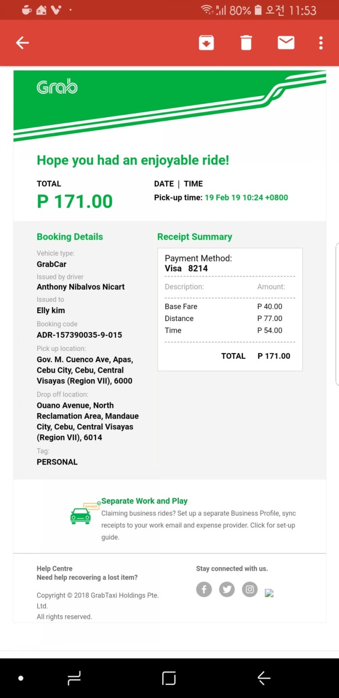The image size is (339, 698).
Task: Tap the P 171.00 total amount
Action: coord(75,201)
